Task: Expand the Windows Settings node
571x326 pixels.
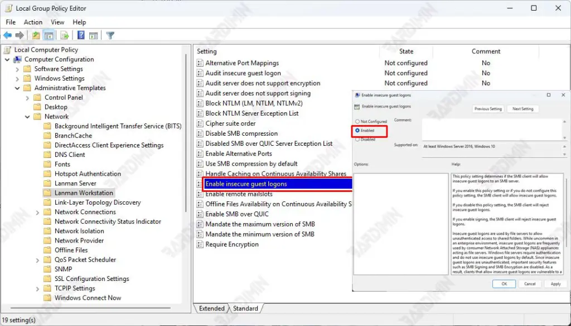Action: (17, 78)
